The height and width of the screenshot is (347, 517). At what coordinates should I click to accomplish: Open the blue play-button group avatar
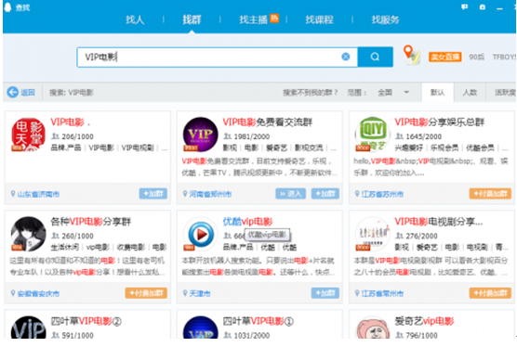pos(200,234)
